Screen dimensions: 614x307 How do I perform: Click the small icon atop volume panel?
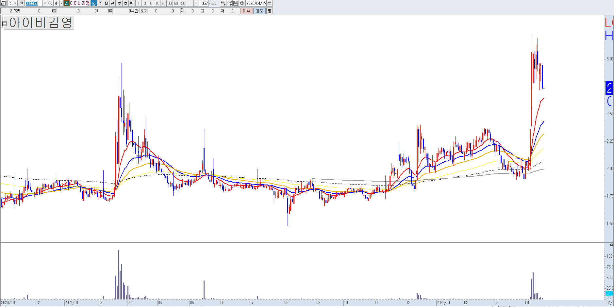(x=611, y=245)
